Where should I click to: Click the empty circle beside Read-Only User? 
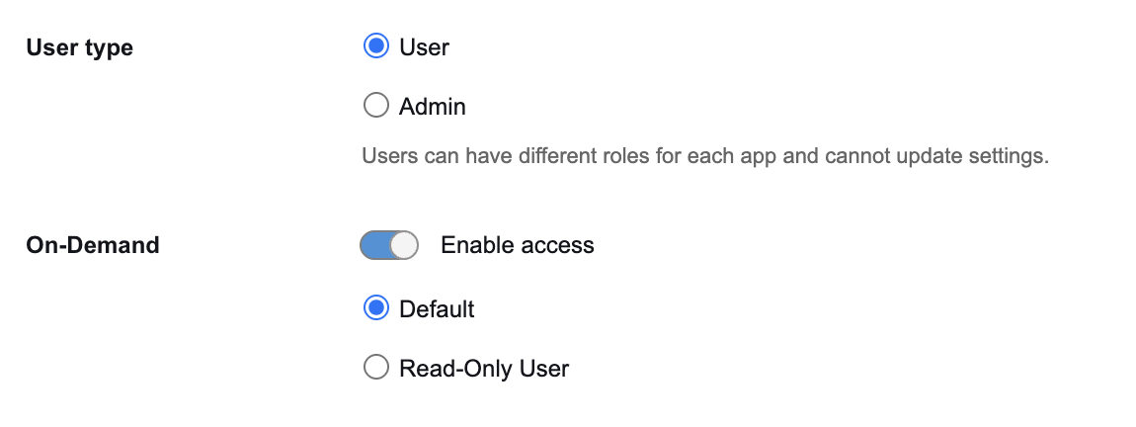pos(375,369)
